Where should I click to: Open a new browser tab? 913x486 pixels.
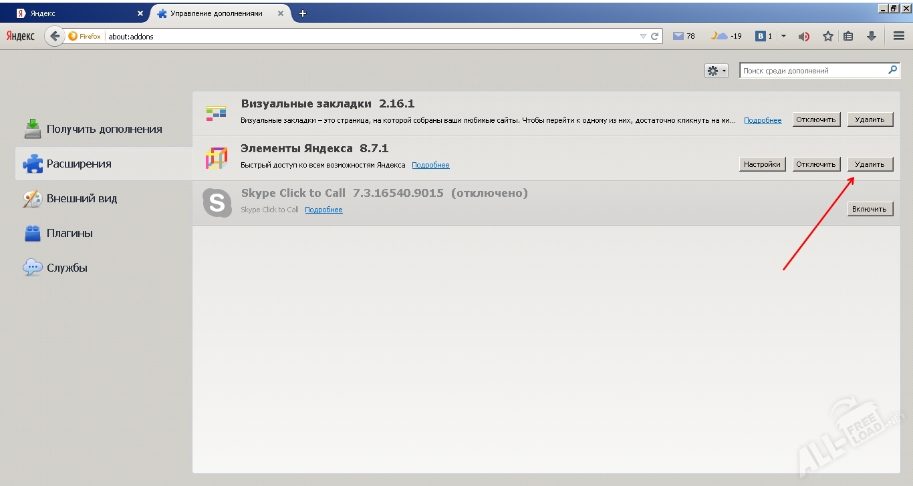click(303, 13)
